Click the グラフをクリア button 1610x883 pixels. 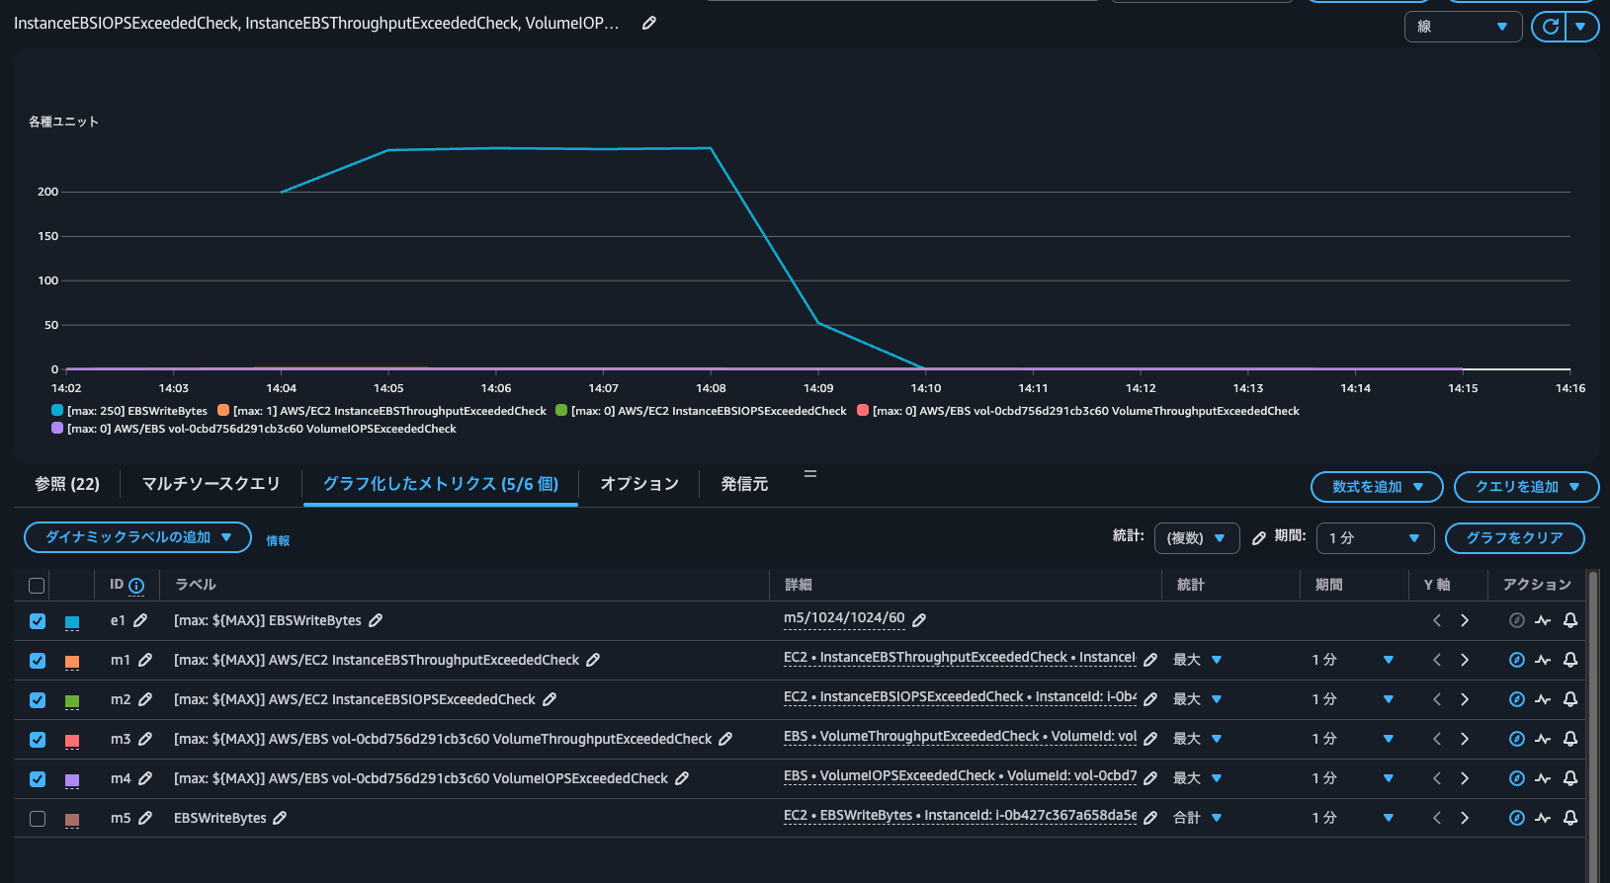(x=1514, y=538)
